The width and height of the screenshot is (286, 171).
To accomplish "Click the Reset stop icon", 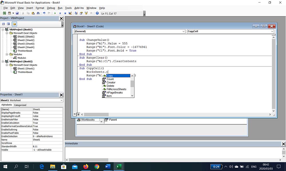I will [65, 13].
